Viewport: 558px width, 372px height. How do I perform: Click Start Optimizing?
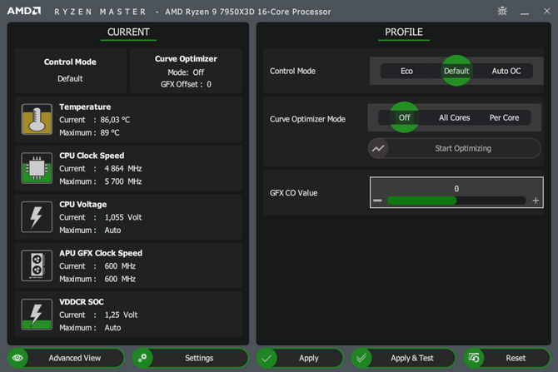(x=455, y=148)
